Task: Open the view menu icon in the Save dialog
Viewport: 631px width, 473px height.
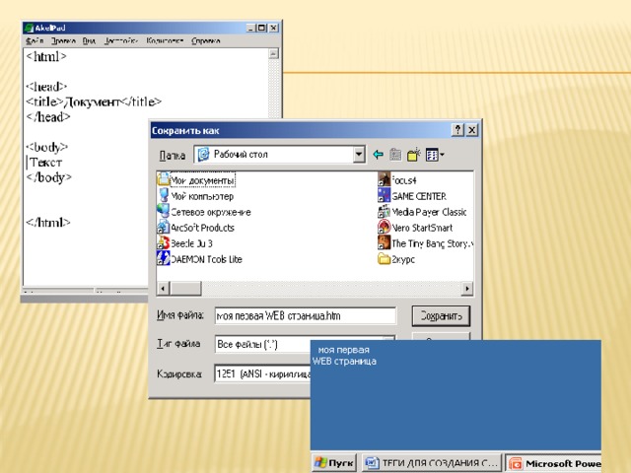Action: click(x=434, y=155)
